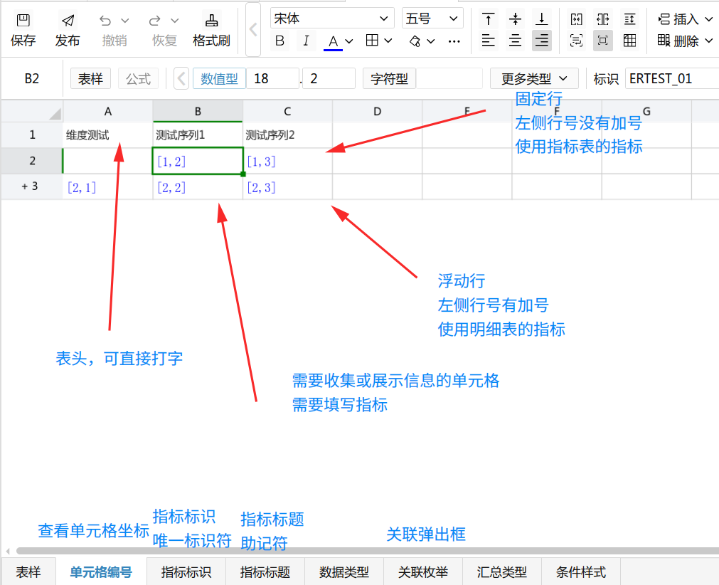719x585 pixels.
Task: Toggle bold formatting
Action: pos(280,41)
